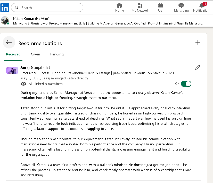The image size is (213, 183).
Task: Toggle off the recommendation visibility switch
Action: click(x=186, y=84)
